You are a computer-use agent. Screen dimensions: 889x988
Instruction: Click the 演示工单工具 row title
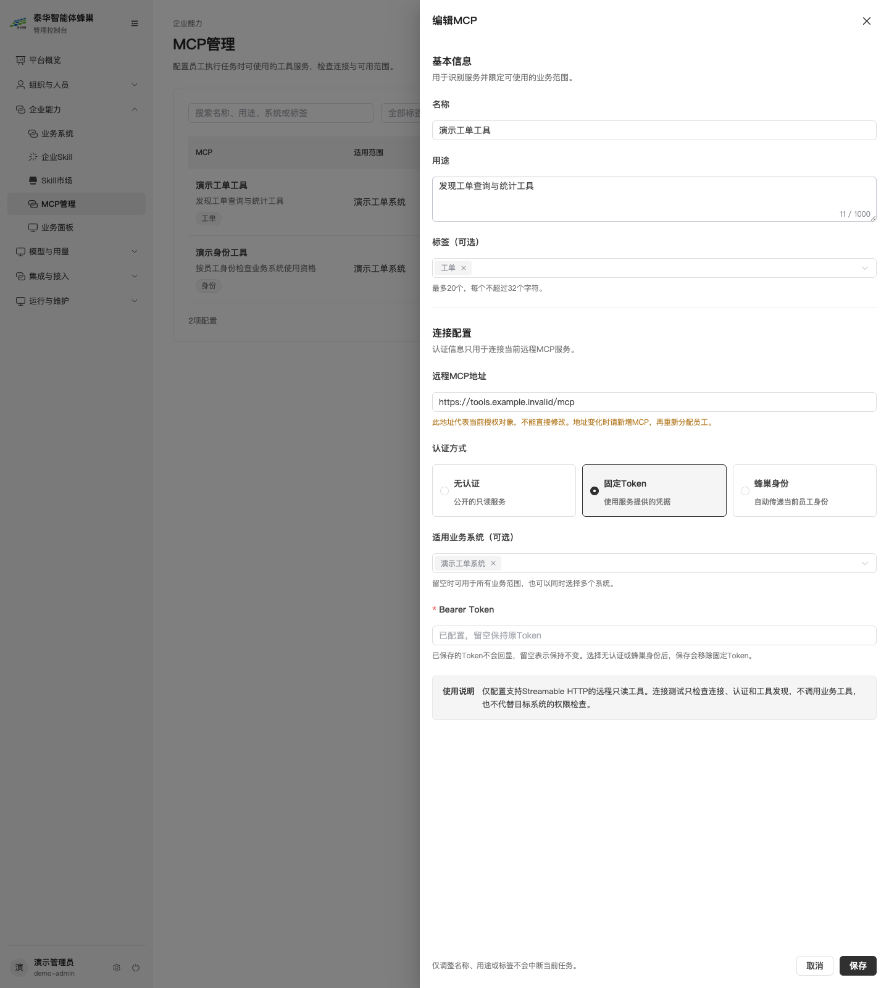coord(222,185)
